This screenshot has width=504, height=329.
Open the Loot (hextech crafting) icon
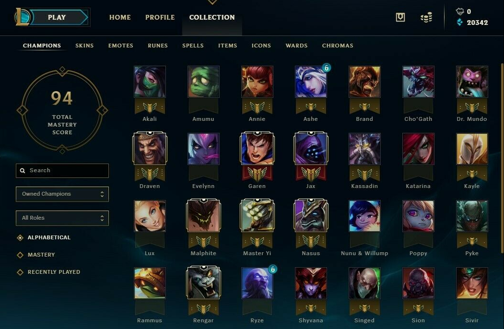[x=400, y=17]
